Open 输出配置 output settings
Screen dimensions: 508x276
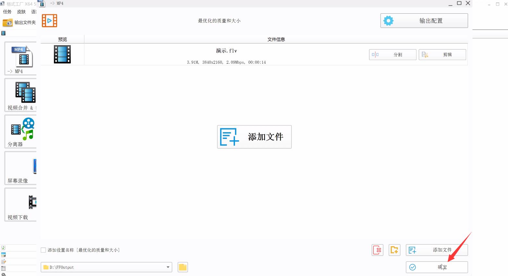(424, 21)
